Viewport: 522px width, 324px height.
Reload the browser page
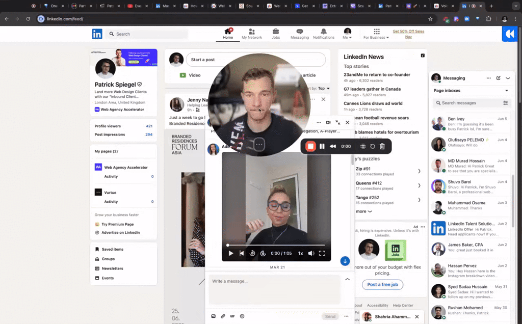point(28,19)
